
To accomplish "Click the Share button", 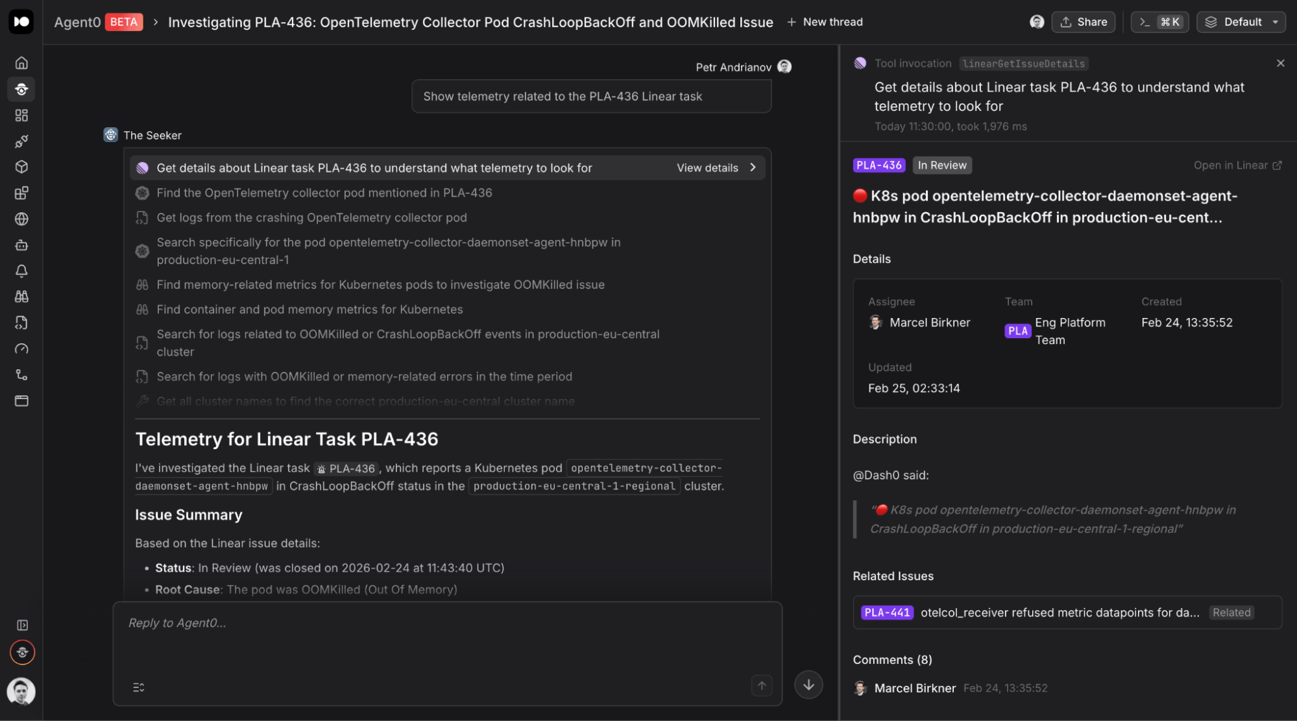I will tap(1084, 22).
